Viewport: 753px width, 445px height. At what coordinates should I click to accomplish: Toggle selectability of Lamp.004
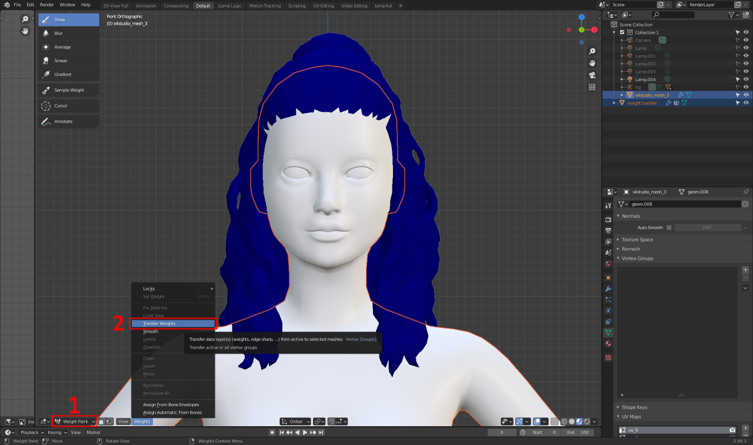pyautogui.click(x=738, y=79)
